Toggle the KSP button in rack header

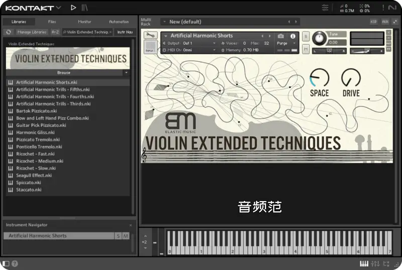click(373, 22)
